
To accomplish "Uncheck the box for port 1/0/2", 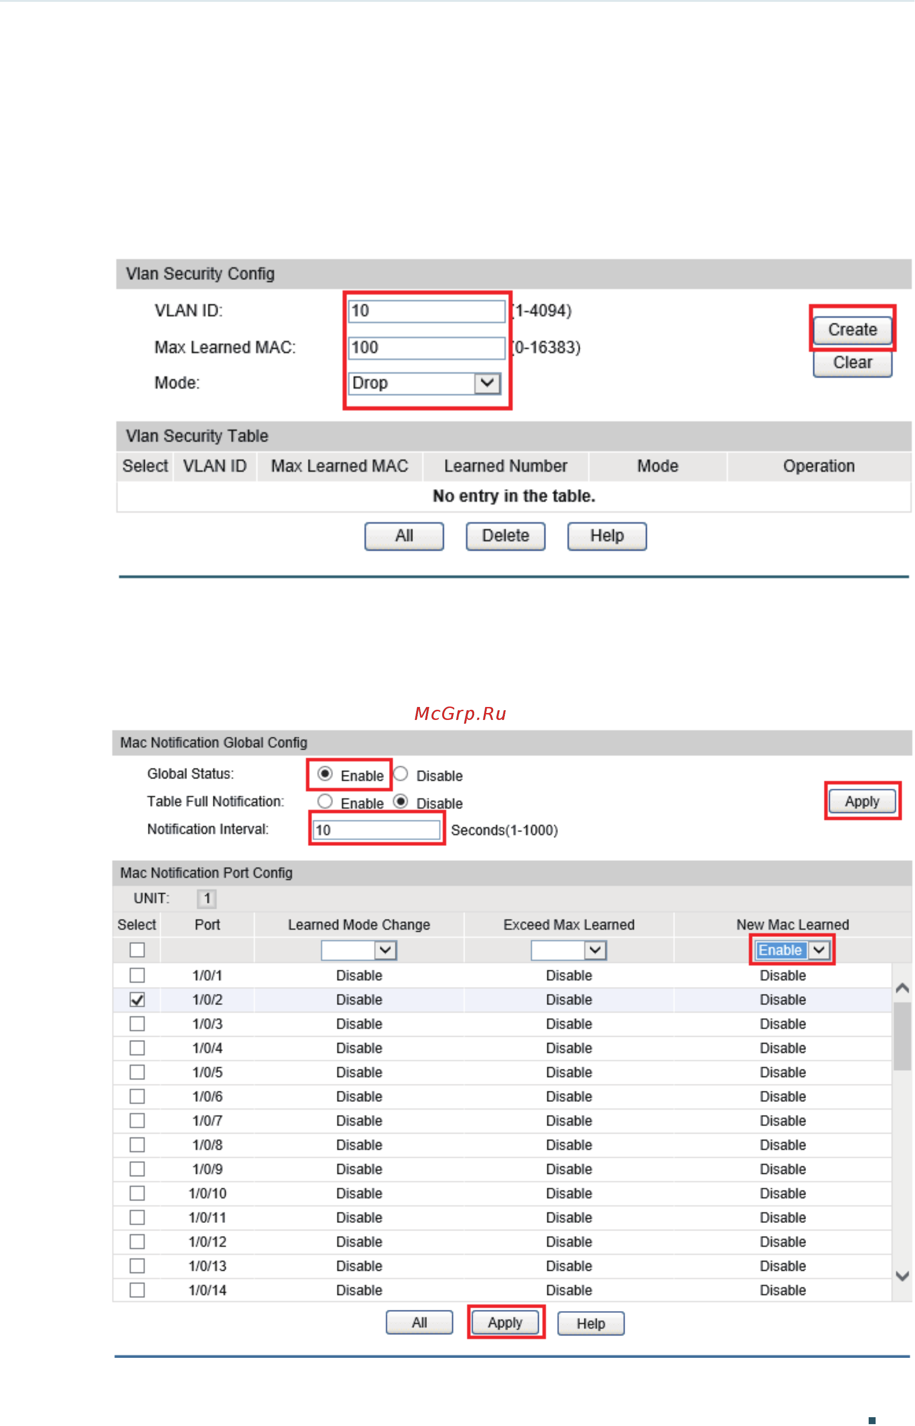I will (x=137, y=1000).
